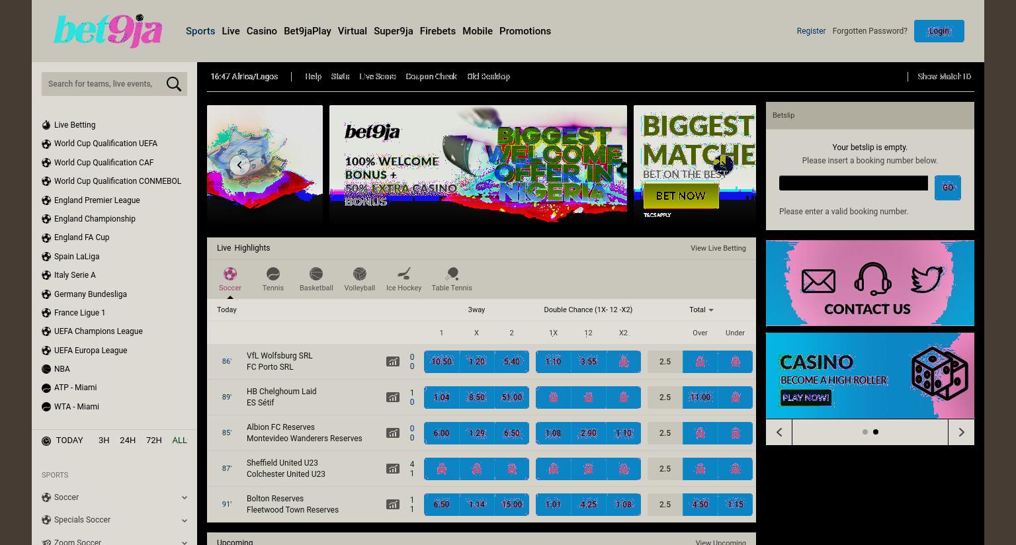
Task: Click previous arrow on promo banner carousel
Action: tap(239, 165)
